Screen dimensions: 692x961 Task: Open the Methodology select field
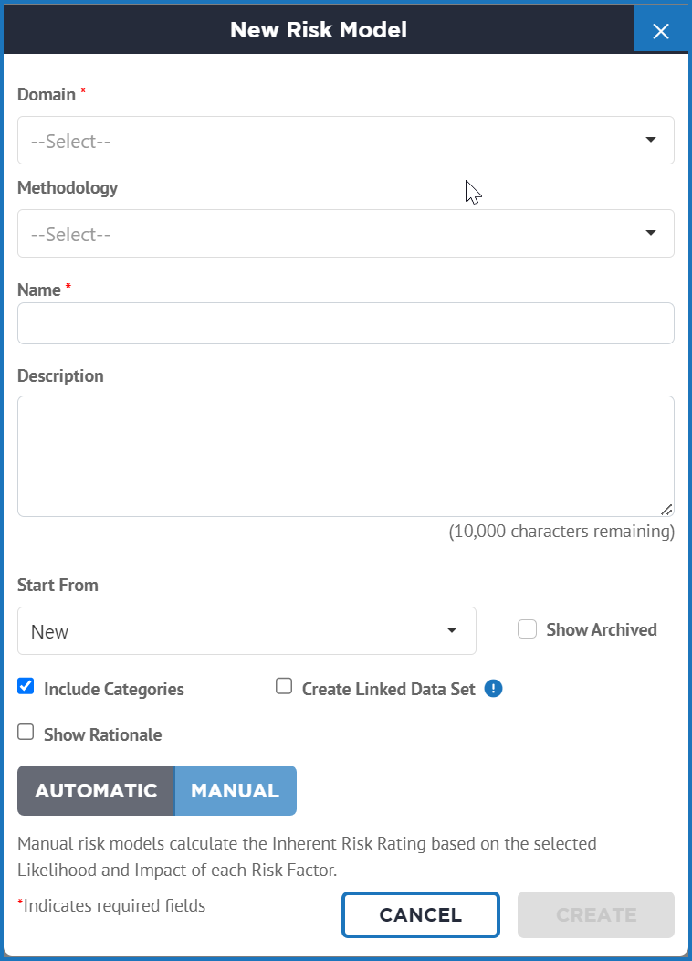pyautogui.click(x=346, y=234)
